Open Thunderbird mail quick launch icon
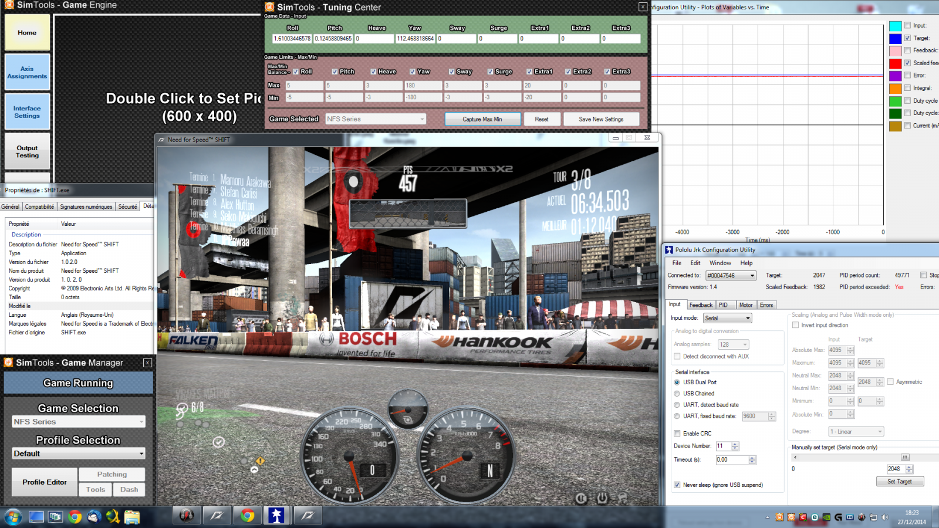Image resolution: width=939 pixels, height=528 pixels. pos(94,517)
